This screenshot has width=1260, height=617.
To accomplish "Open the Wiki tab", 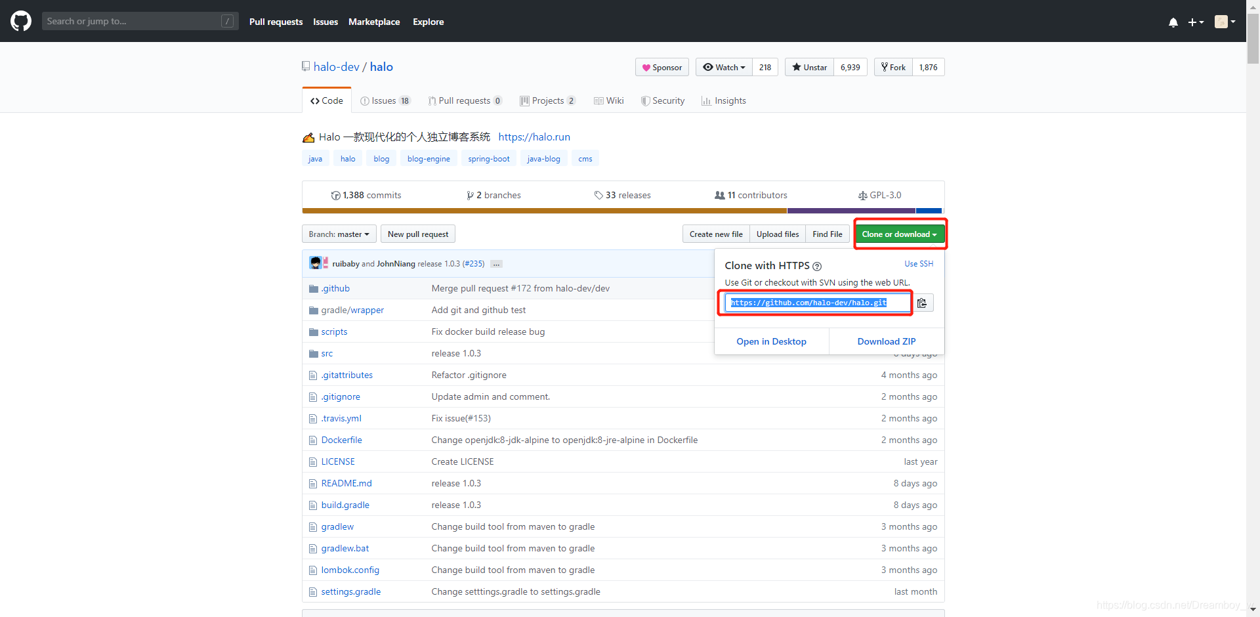I will pos(609,100).
